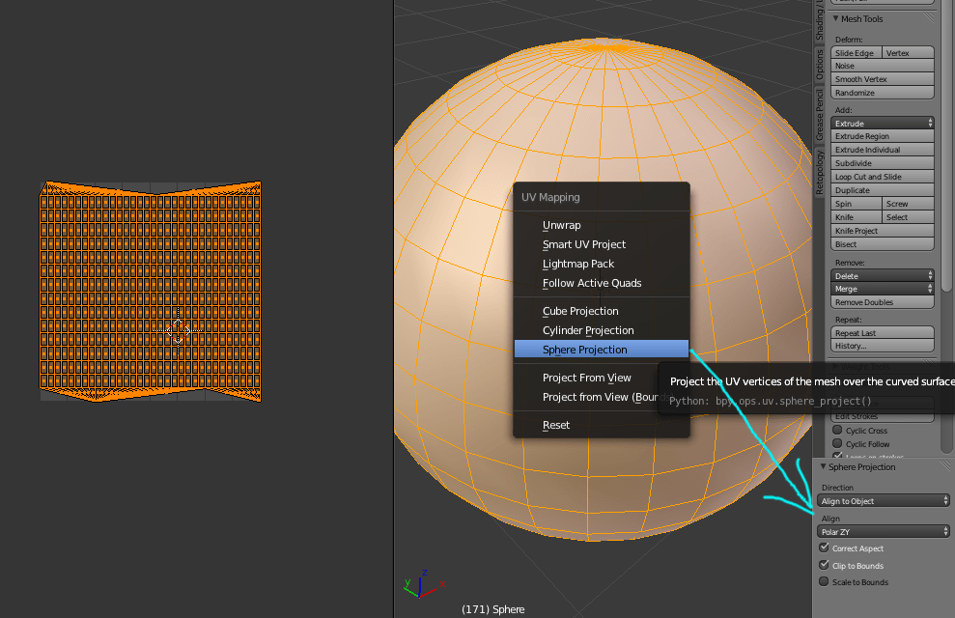The width and height of the screenshot is (955, 618).
Task: Click Smooth Vertex under Deform
Action: [881, 78]
